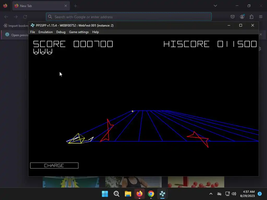The height and width of the screenshot is (200, 267).
Task: Reload the Firefox page
Action: pos(25,17)
